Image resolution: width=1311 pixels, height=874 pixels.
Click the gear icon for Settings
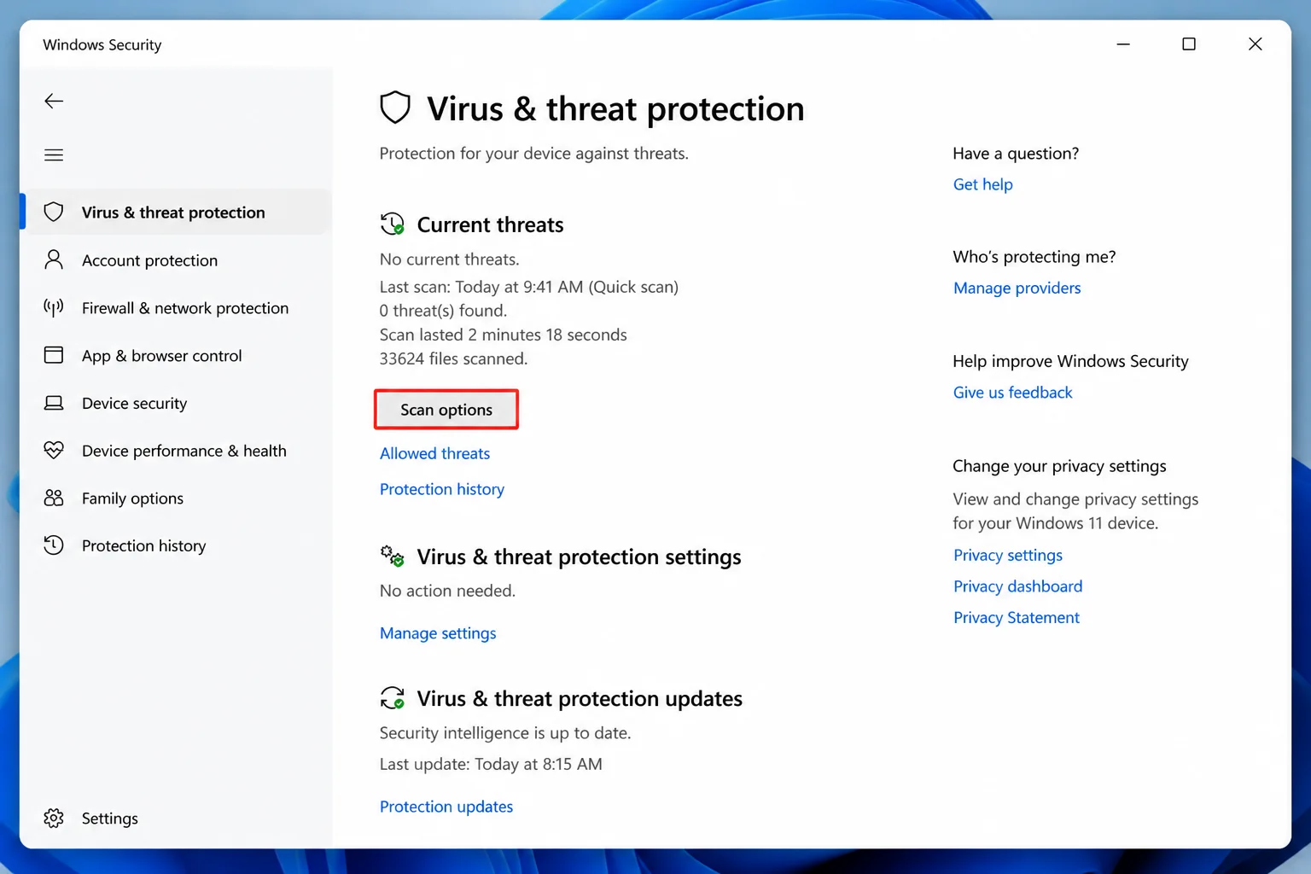tap(54, 818)
